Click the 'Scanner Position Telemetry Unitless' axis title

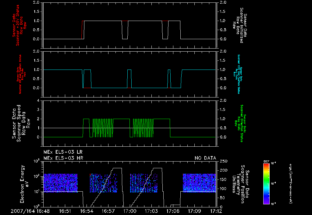[x=240, y=184]
